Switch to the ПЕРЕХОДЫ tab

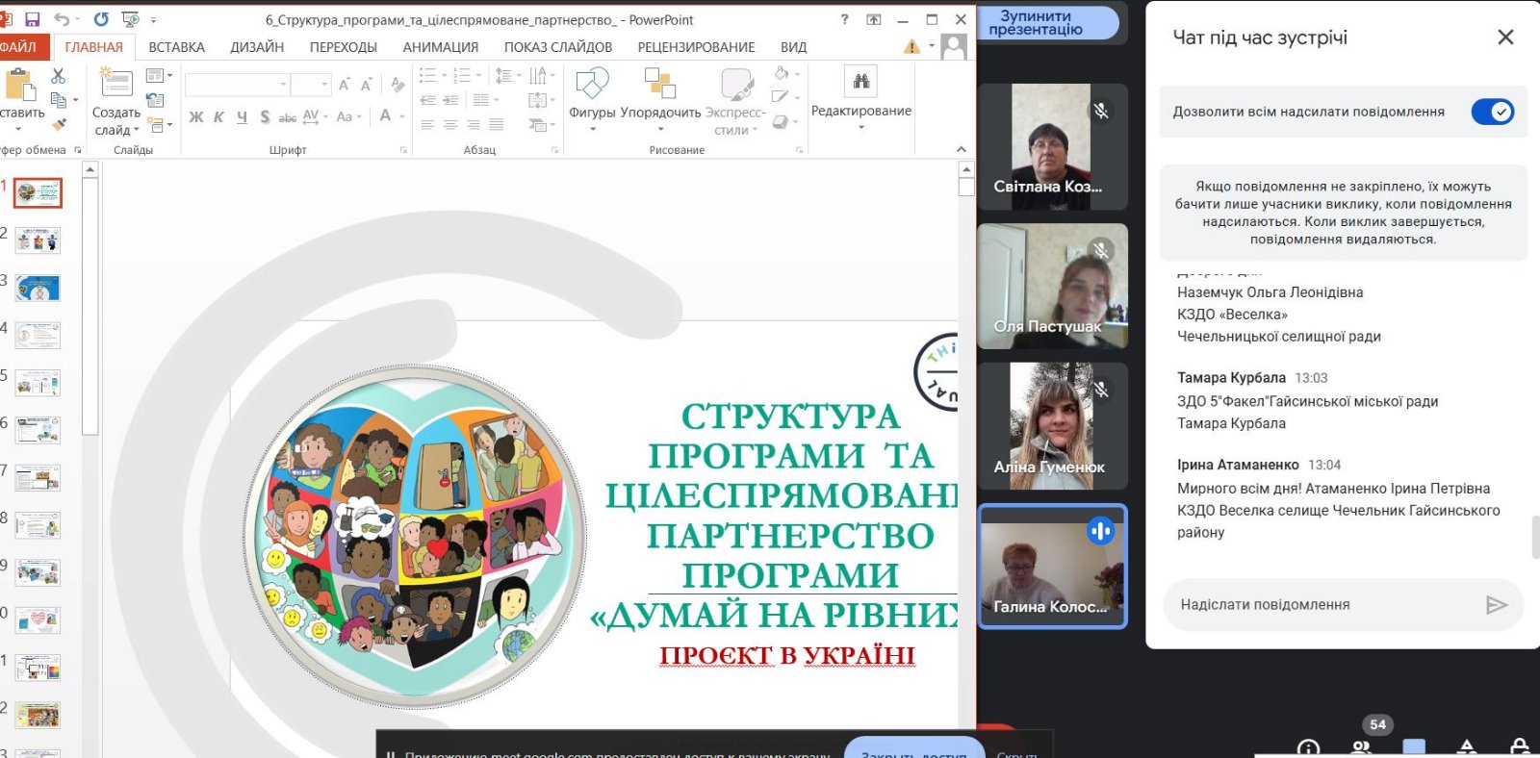tap(344, 47)
